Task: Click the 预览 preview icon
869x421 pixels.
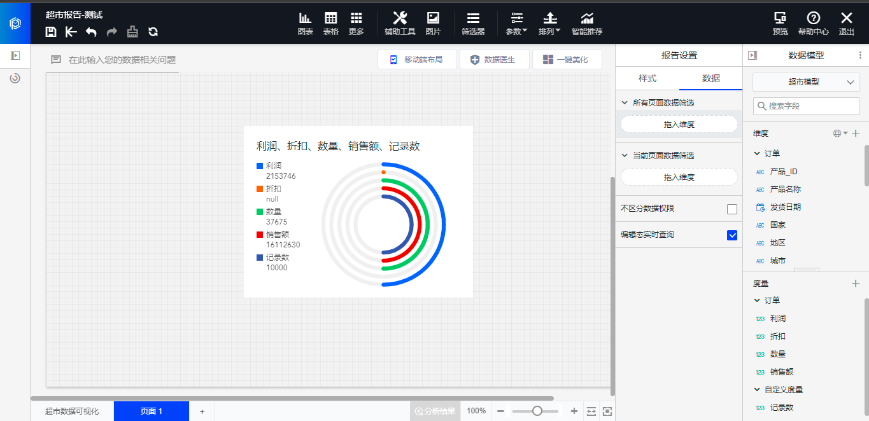Action: [780, 23]
